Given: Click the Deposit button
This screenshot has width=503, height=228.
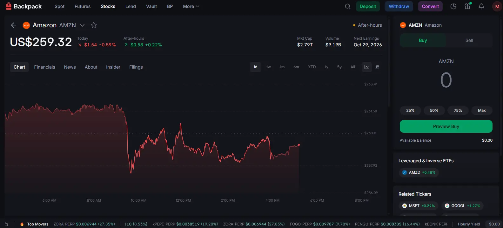Looking at the screenshot, I should click(368, 6).
